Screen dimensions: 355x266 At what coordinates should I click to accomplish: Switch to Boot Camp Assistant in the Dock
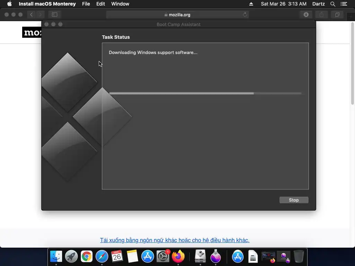pyautogui.click(x=200, y=256)
